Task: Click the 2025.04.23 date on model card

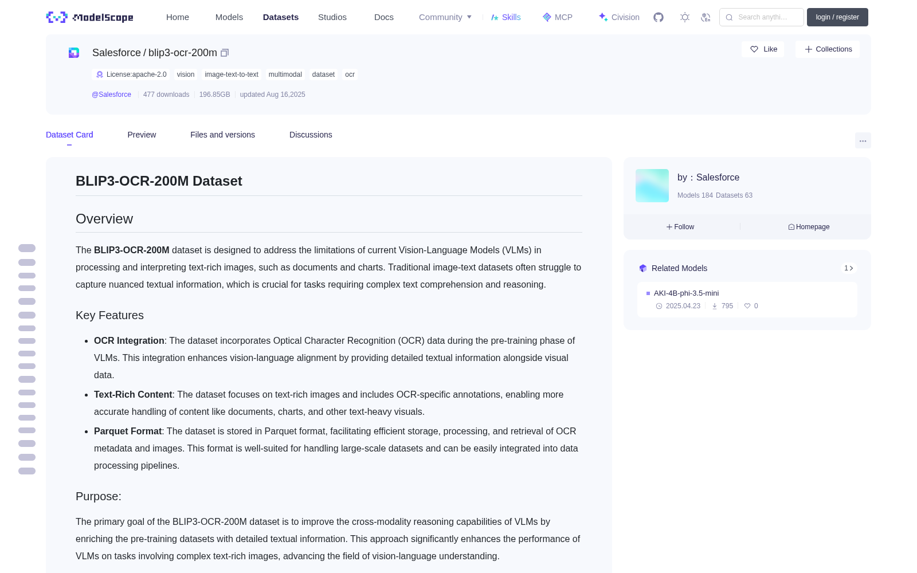Action: (x=683, y=306)
